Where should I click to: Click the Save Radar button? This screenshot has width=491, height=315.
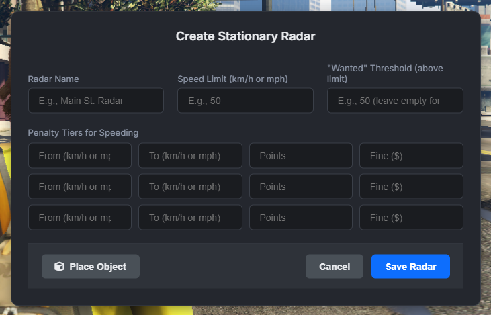(410, 267)
